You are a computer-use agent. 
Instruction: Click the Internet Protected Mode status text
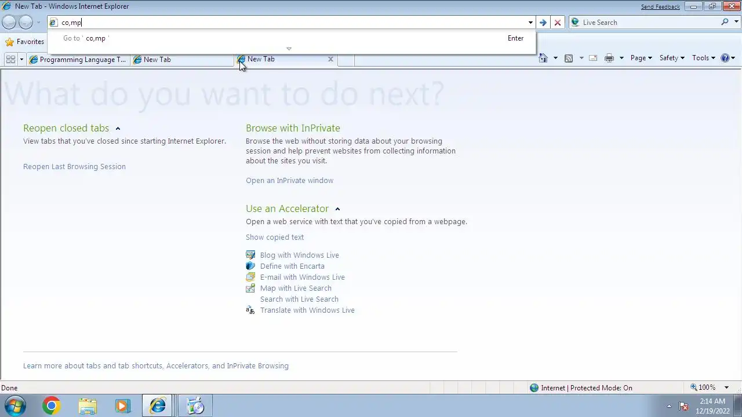(x=586, y=387)
